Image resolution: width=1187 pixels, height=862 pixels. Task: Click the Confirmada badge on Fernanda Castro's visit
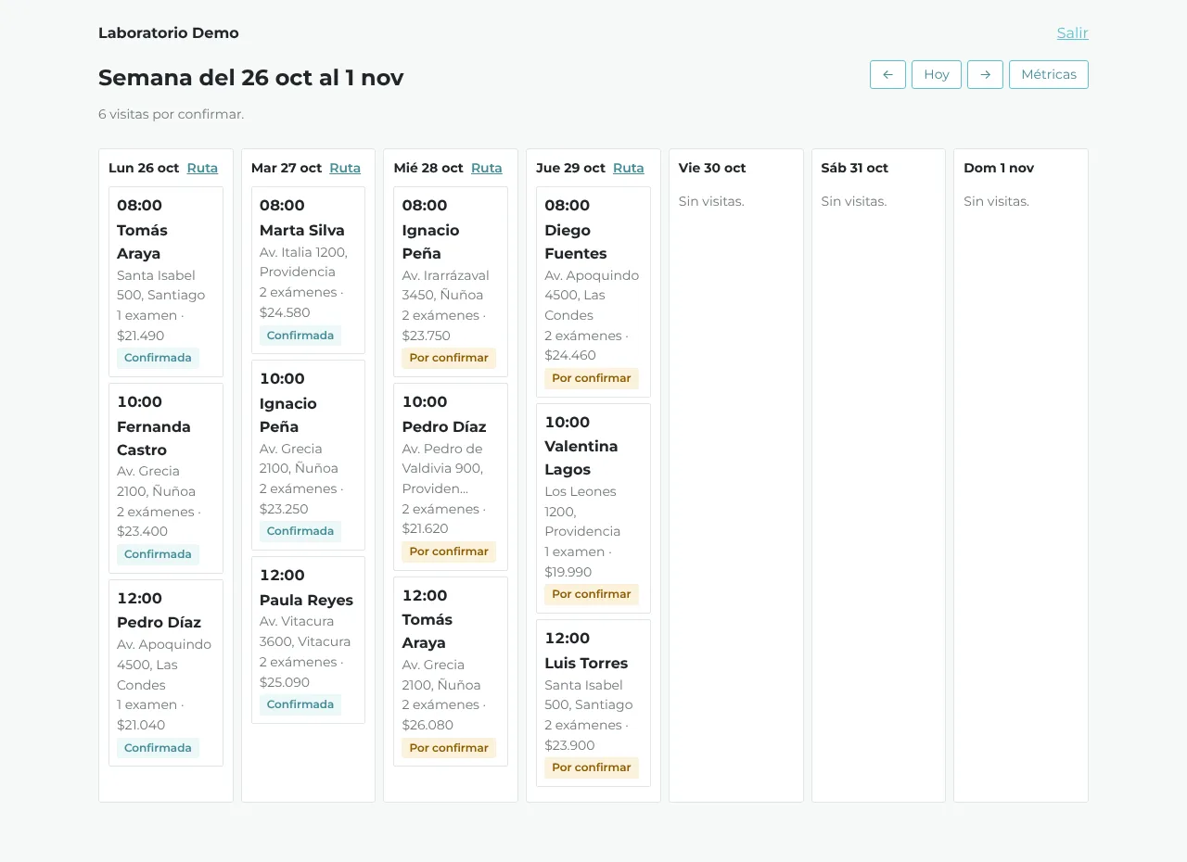pos(158,554)
